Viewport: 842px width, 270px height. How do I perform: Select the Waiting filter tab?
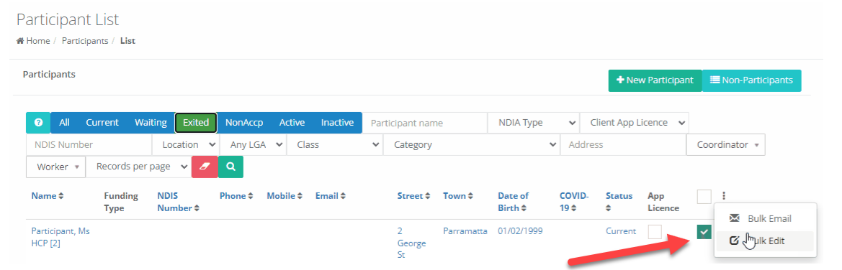point(151,123)
